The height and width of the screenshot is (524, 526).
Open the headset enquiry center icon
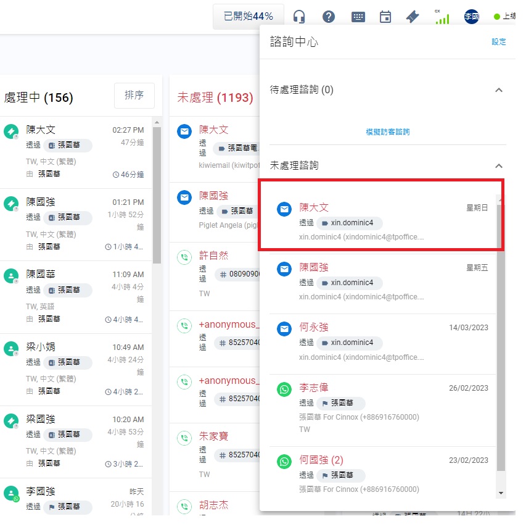coord(299,17)
